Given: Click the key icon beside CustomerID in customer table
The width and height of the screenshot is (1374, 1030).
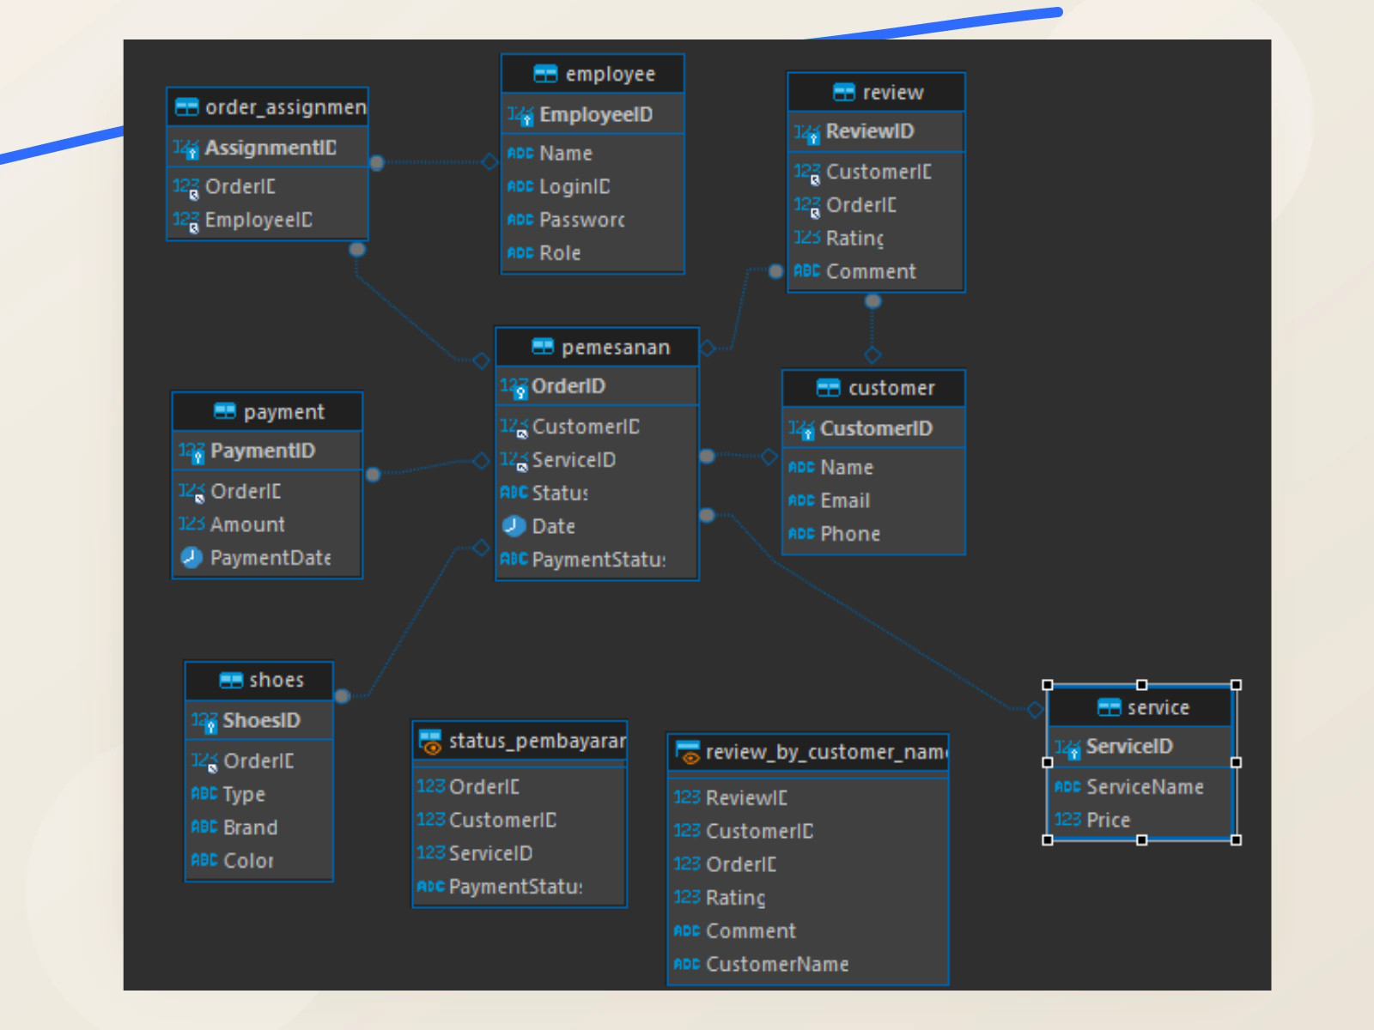Looking at the screenshot, I should coord(801,429).
